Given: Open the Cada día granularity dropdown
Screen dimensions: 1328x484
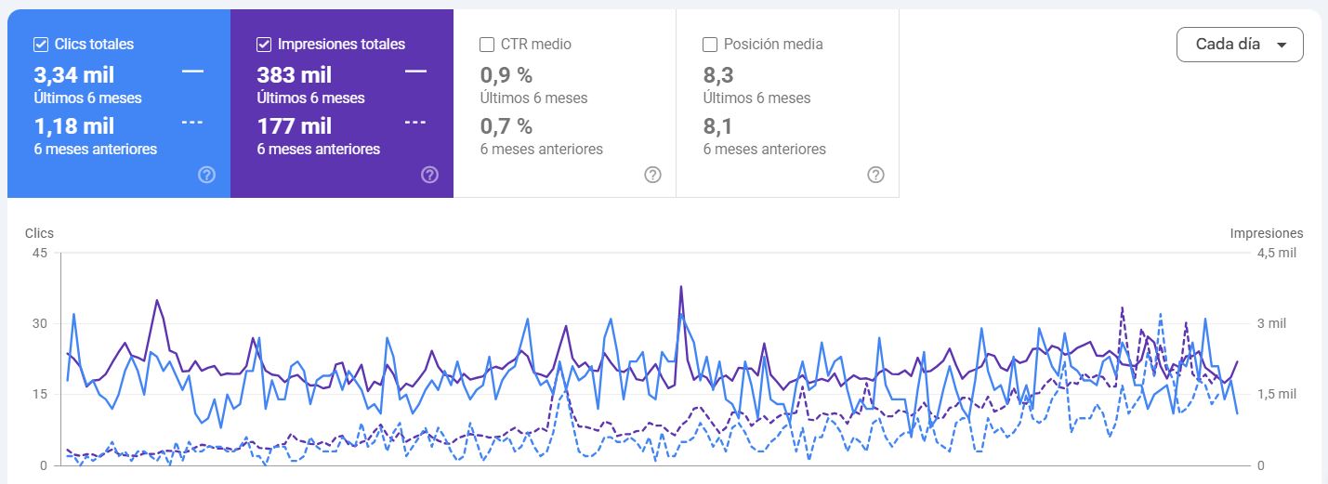Looking at the screenshot, I should pos(1240,45).
